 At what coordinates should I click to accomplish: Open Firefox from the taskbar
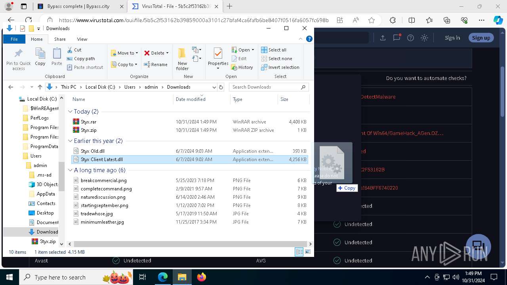pos(202,277)
